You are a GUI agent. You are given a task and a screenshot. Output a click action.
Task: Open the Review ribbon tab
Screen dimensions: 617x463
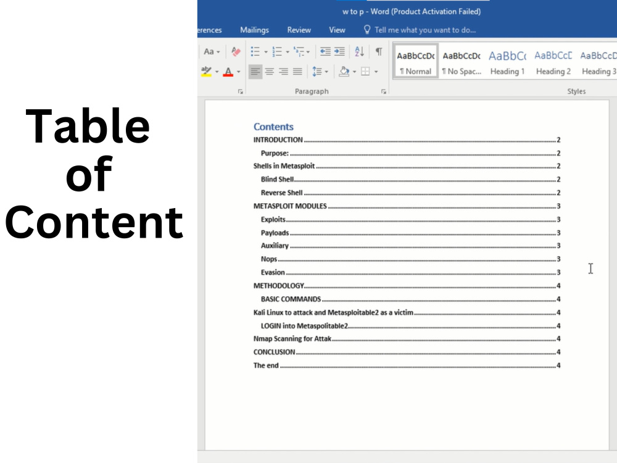pyautogui.click(x=299, y=30)
